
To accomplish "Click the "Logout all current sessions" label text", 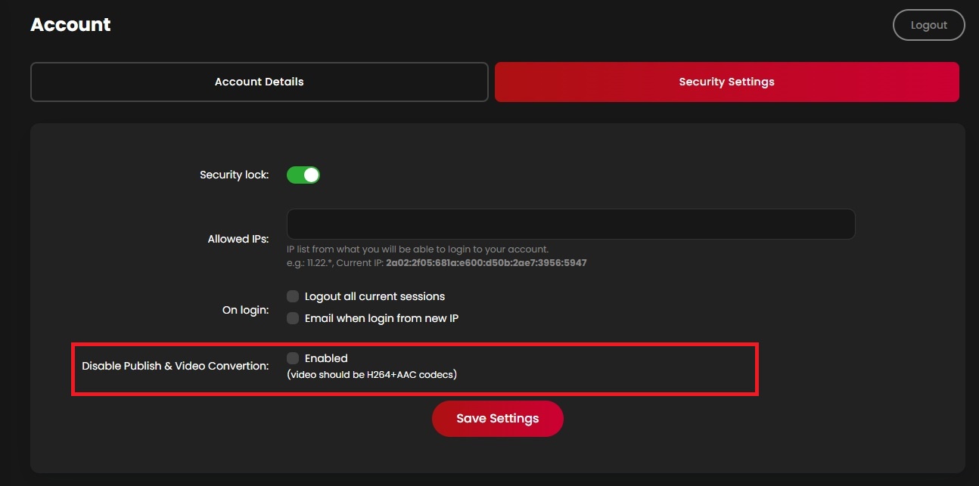I will pyautogui.click(x=375, y=296).
